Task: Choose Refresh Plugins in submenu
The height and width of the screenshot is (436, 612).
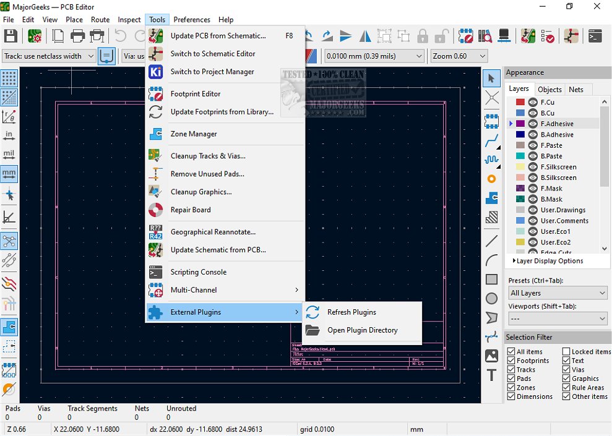Action: [x=362, y=312]
